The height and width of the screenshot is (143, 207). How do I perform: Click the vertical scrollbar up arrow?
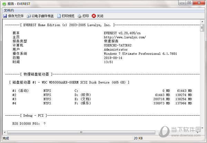pos(202,21)
